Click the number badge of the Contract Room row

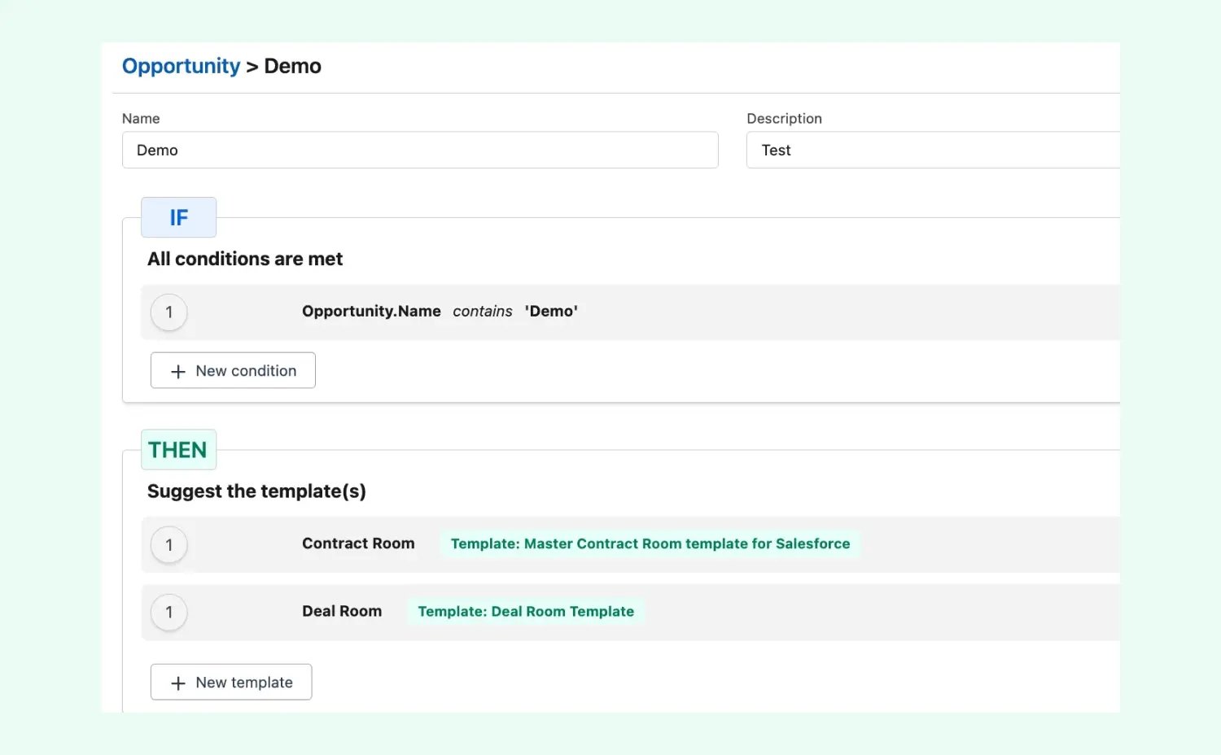click(169, 545)
